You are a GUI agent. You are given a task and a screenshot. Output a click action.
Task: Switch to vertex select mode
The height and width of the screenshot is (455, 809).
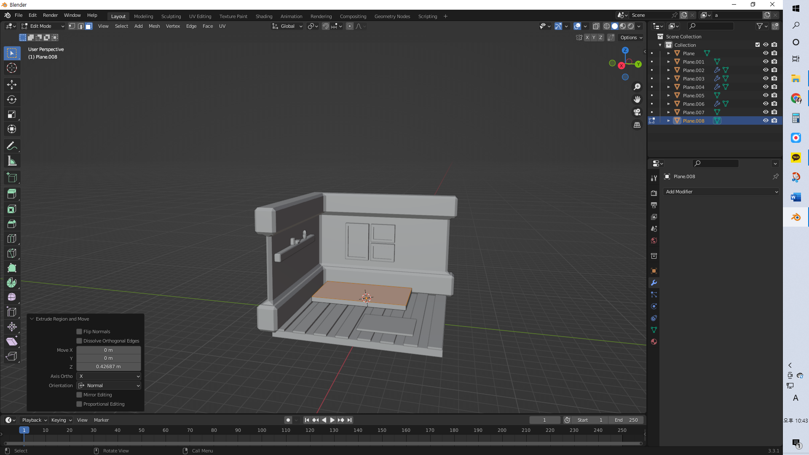[x=72, y=26]
